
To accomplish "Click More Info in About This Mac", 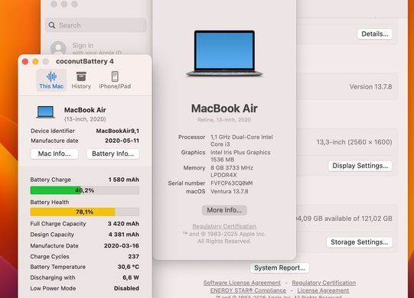I will [x=224, y=210].
